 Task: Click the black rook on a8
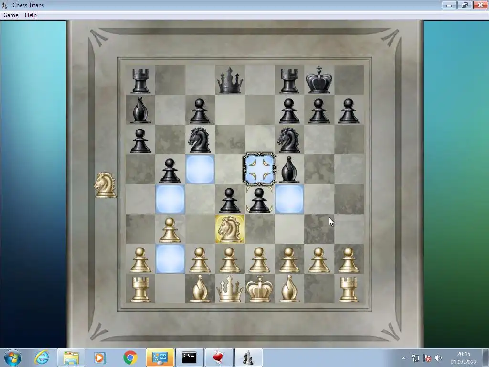point(140,81)
